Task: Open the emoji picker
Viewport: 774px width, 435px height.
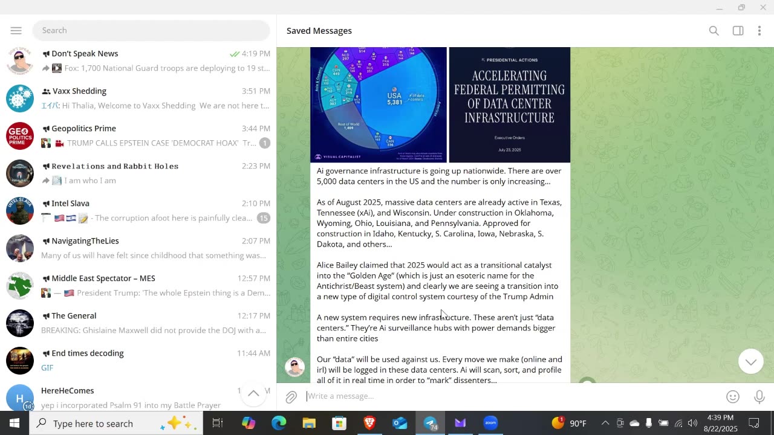Action: pos(733,397)
